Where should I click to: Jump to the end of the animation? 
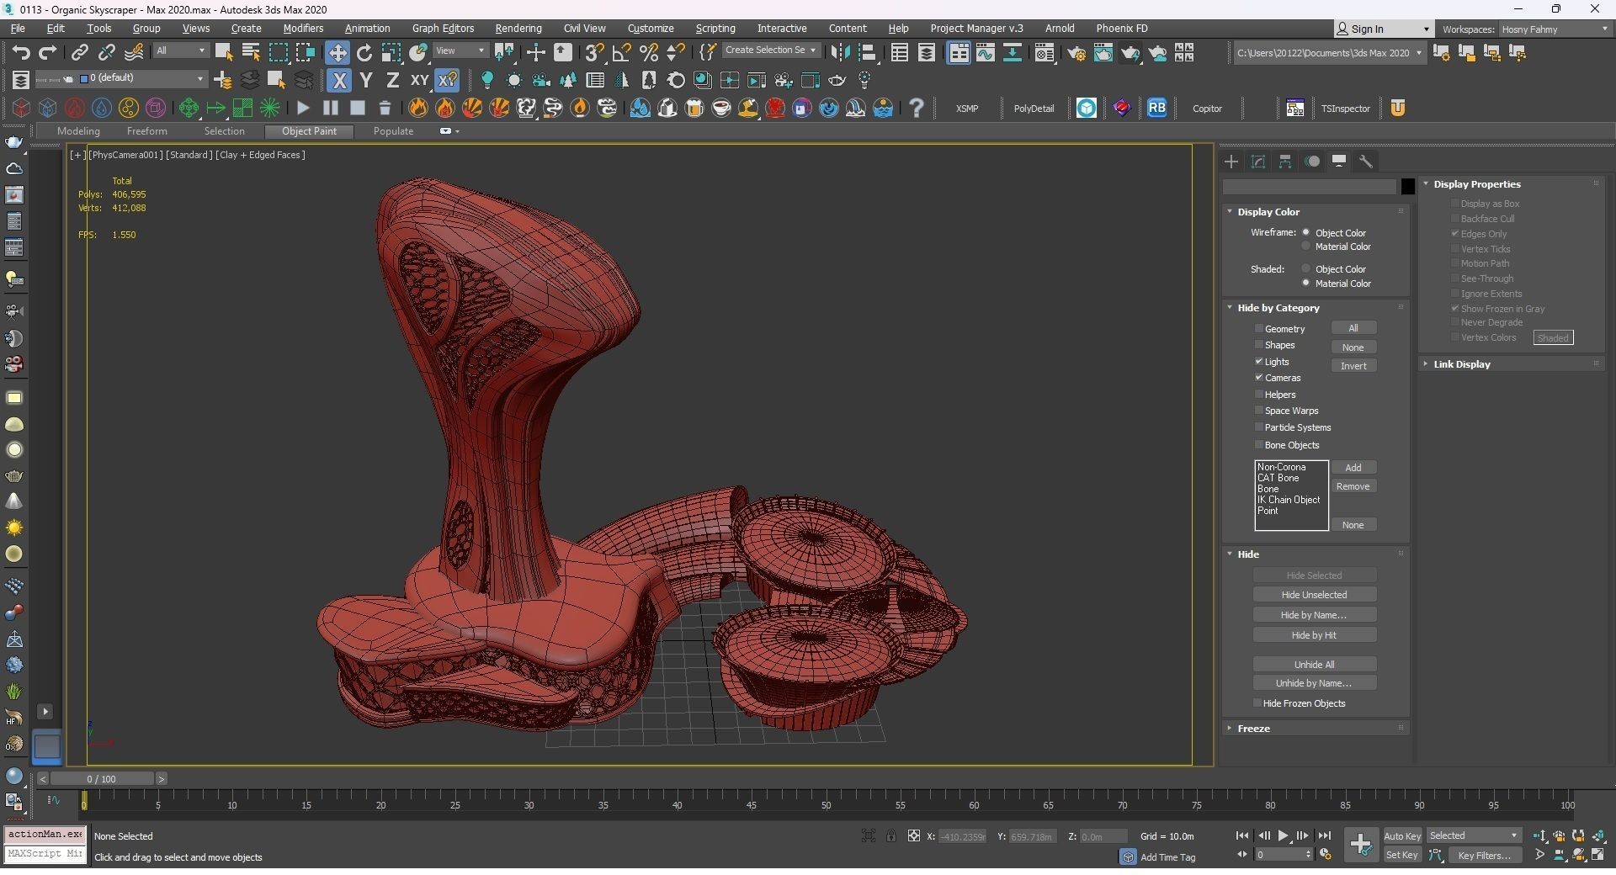[1325, 835]
